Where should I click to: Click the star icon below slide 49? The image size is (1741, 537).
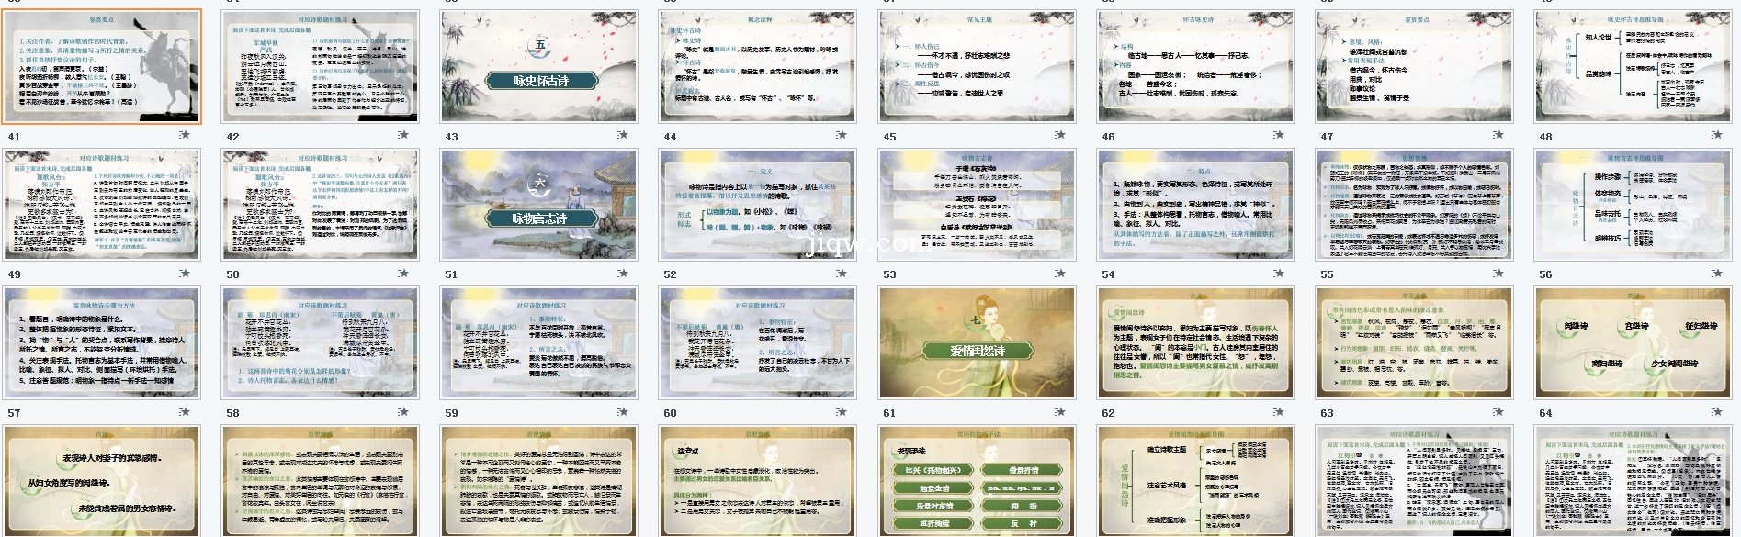[x=184, y=274]
